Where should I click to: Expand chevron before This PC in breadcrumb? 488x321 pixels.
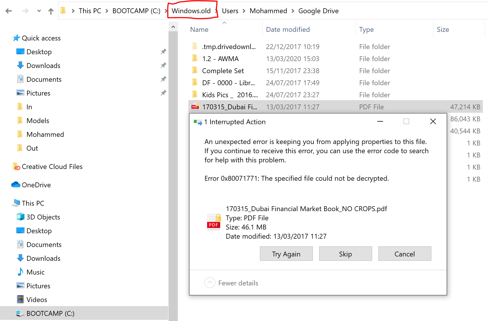(x=73, y=11)
